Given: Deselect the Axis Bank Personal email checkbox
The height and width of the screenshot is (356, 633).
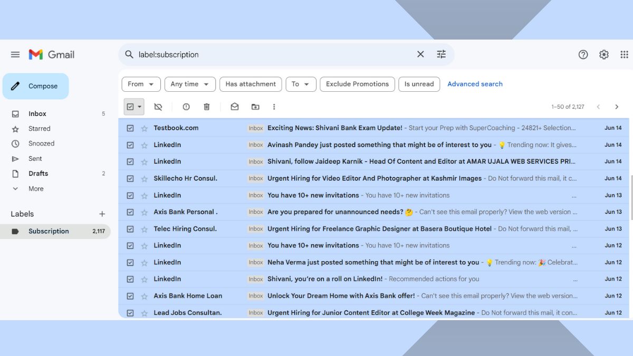Looking at the screenshot, I should (x=130, y=212).
